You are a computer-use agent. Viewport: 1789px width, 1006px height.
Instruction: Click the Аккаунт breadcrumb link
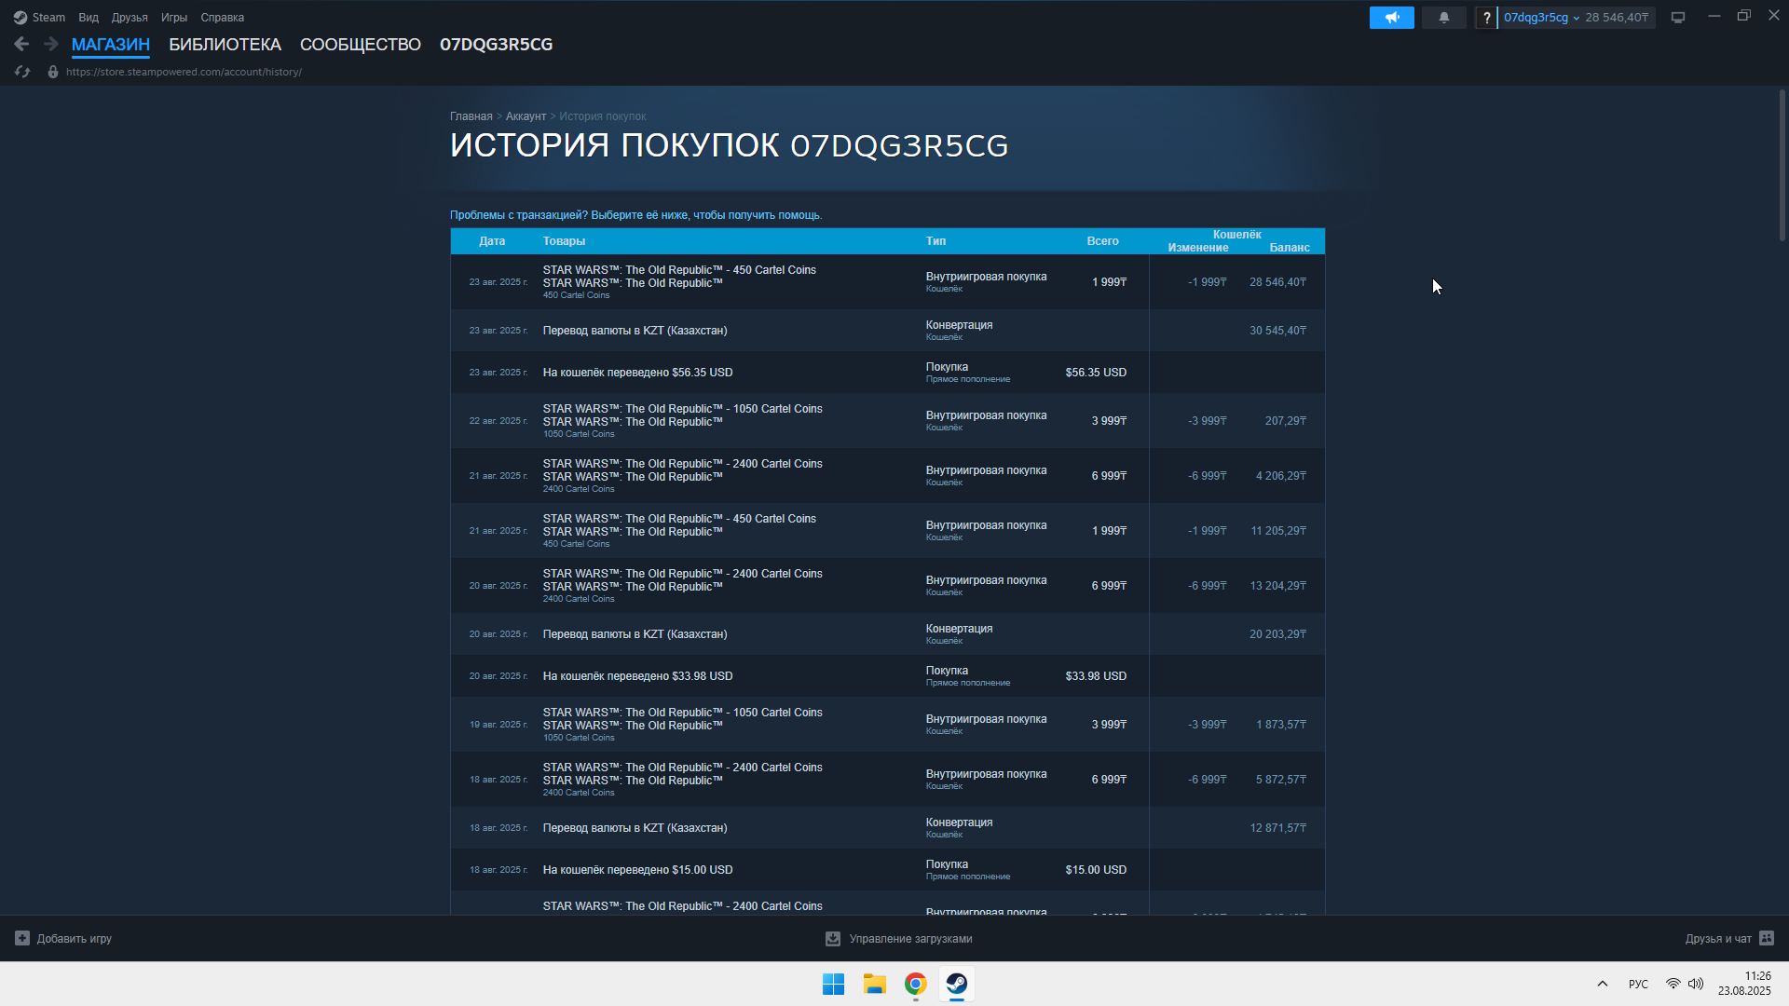(x=526, y=116)
